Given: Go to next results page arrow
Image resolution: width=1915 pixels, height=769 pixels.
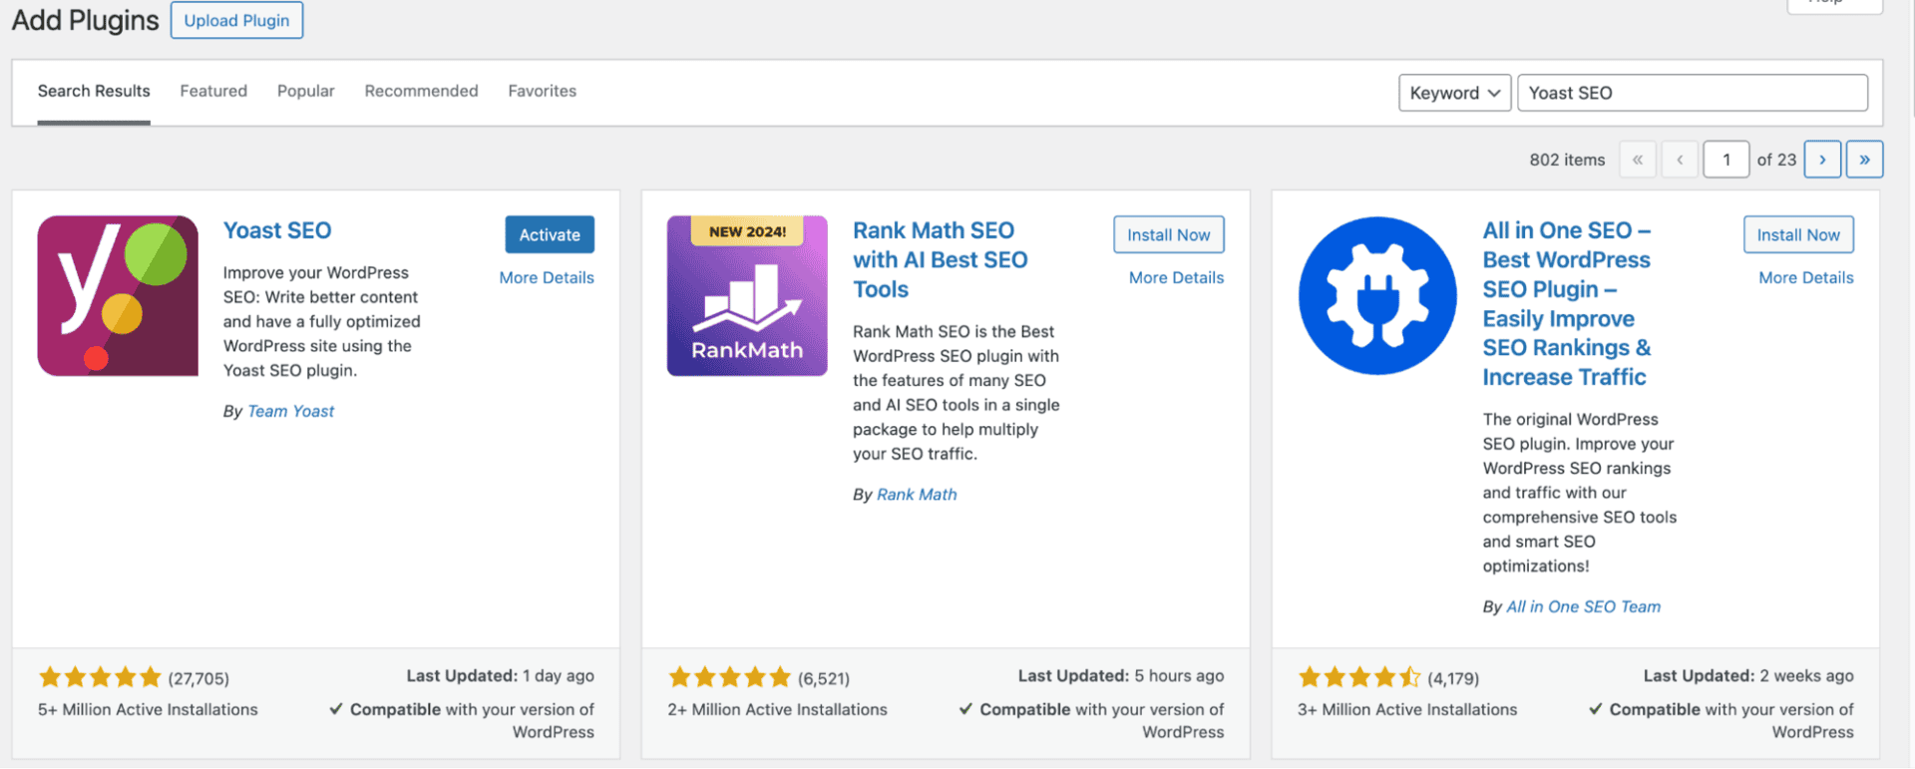Looking at the screenshot, I should tap(1822, 160).
